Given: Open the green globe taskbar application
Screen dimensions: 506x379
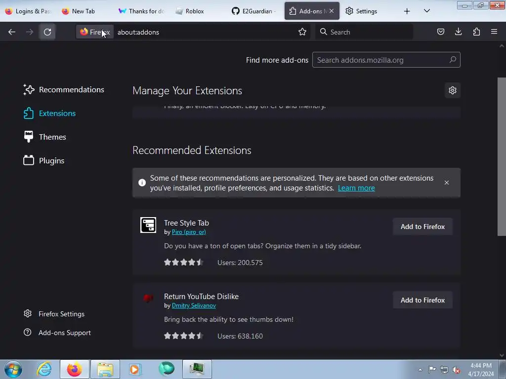Looking at the screenshot, I should point(167,369).
